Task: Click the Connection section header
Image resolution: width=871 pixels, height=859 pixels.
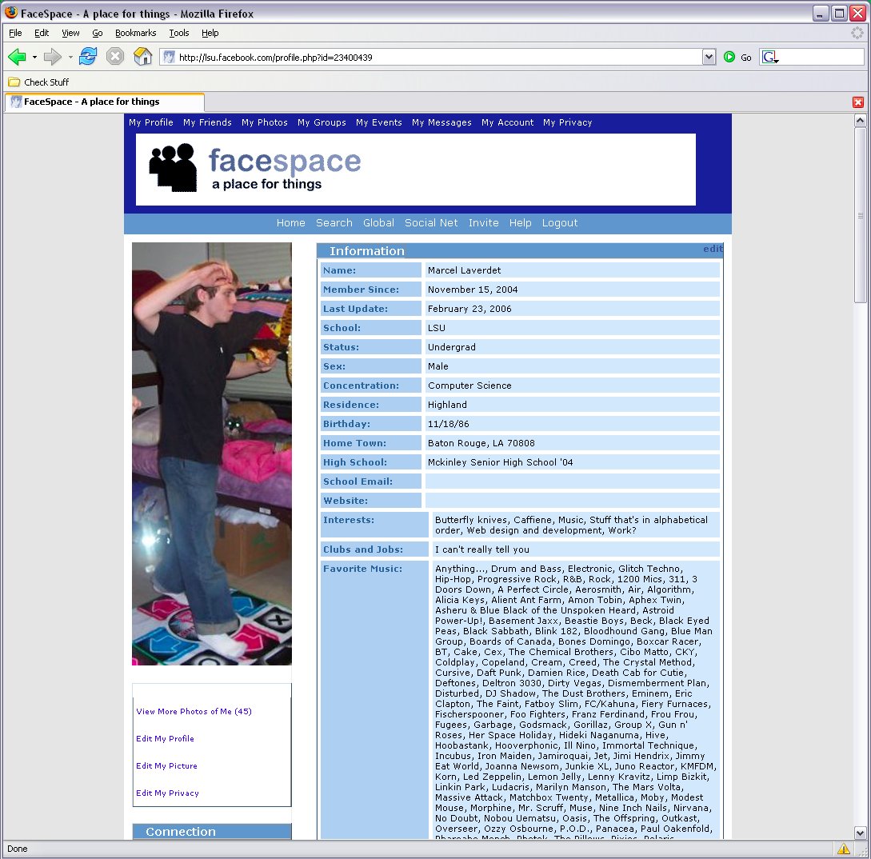Action: tap(212, 832)
